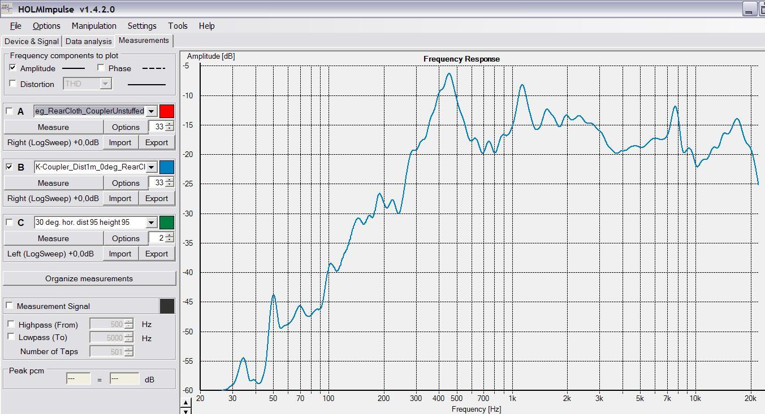Expand slot C measurement name dropdown
The image size is (765, 414).
(x=151, y=223)
